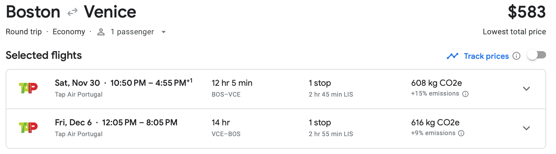
Task: Click the TAP logo on the outbound flight
Action: [x=28, y=88]
